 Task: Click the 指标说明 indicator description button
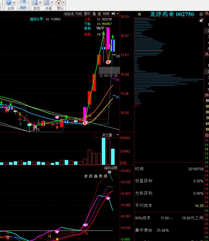point(111,168)
